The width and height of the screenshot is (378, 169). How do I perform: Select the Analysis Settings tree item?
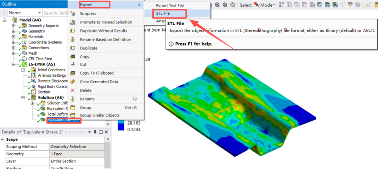click(52, 76)
